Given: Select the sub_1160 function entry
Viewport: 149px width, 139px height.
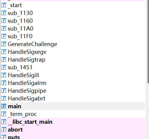Looking at the screenshot, I should [x=73, y=21].
